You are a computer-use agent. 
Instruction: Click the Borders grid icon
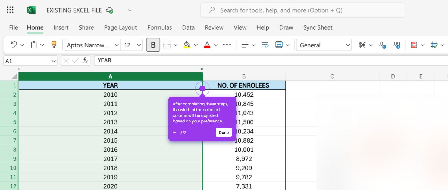[x=167, y=45]
